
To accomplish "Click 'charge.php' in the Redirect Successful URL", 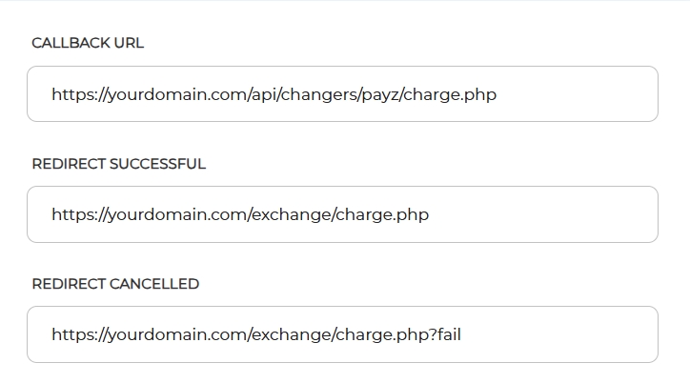I will coord(382,215).
